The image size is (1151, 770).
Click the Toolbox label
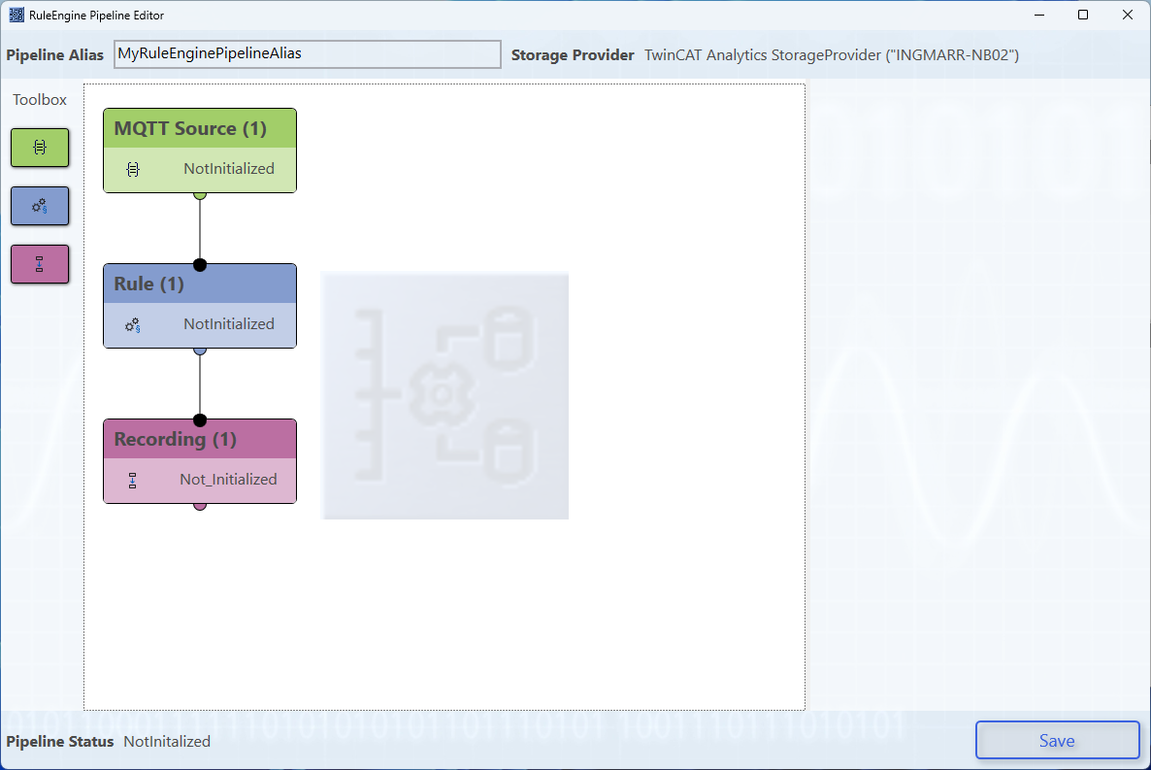(40, 100)
